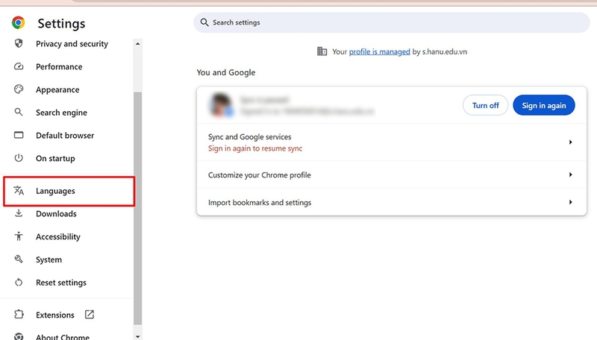Click the external link icon beside Extensions
This screenshot has width=597, height=340.
(90, 315)
